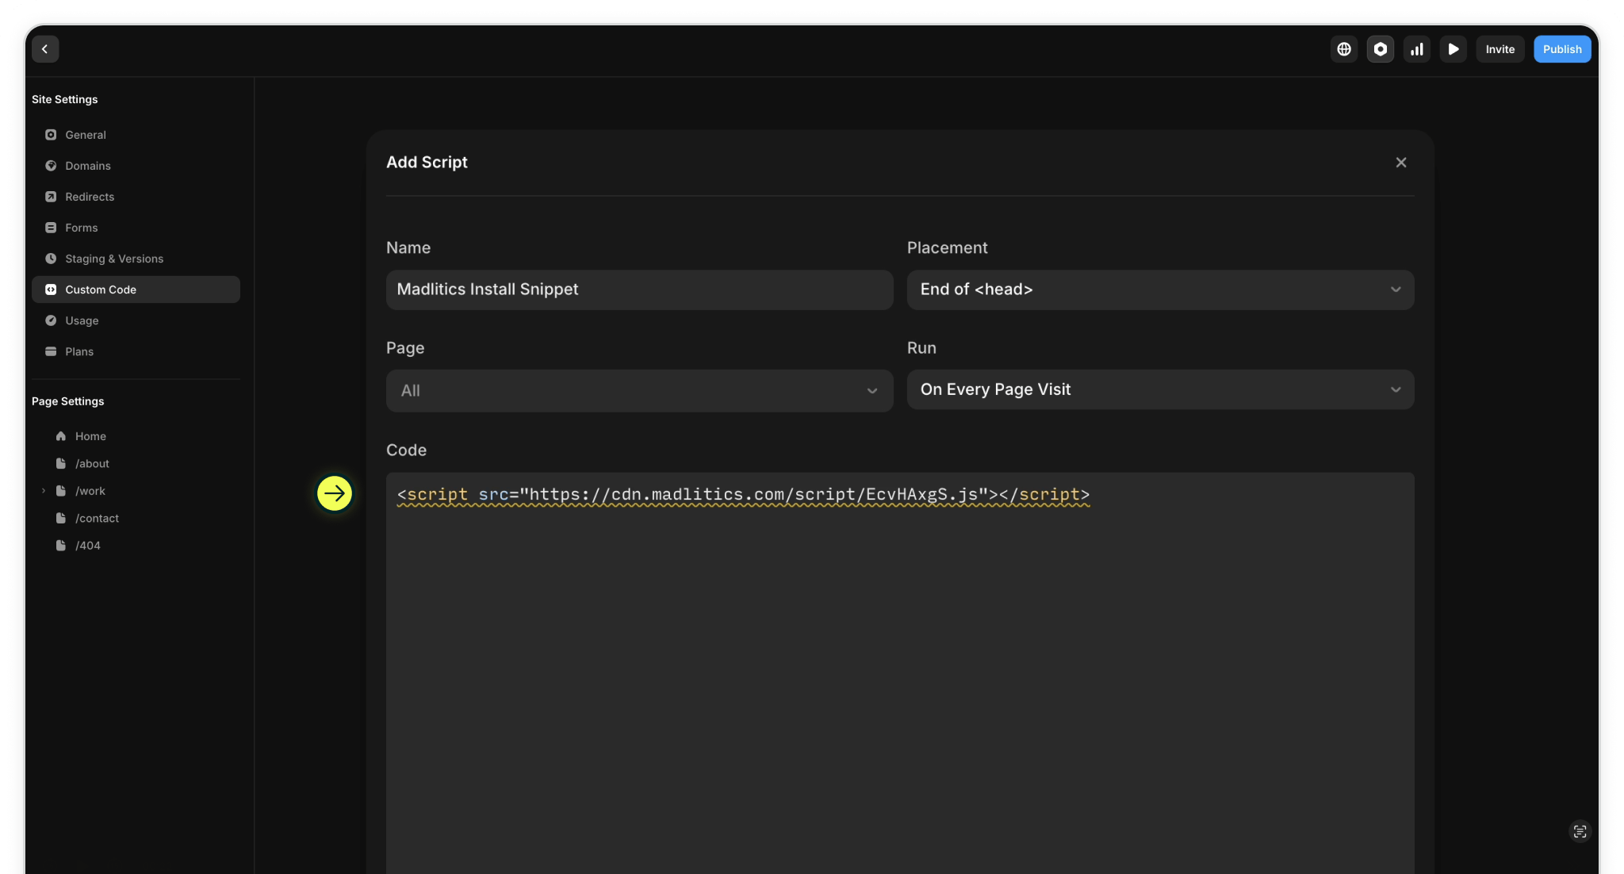Click the yellow arrow circle icon

[335, 493]
